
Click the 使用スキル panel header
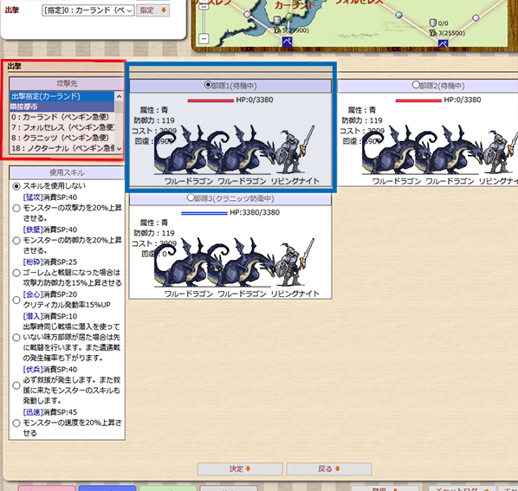[x=67, y=172]
